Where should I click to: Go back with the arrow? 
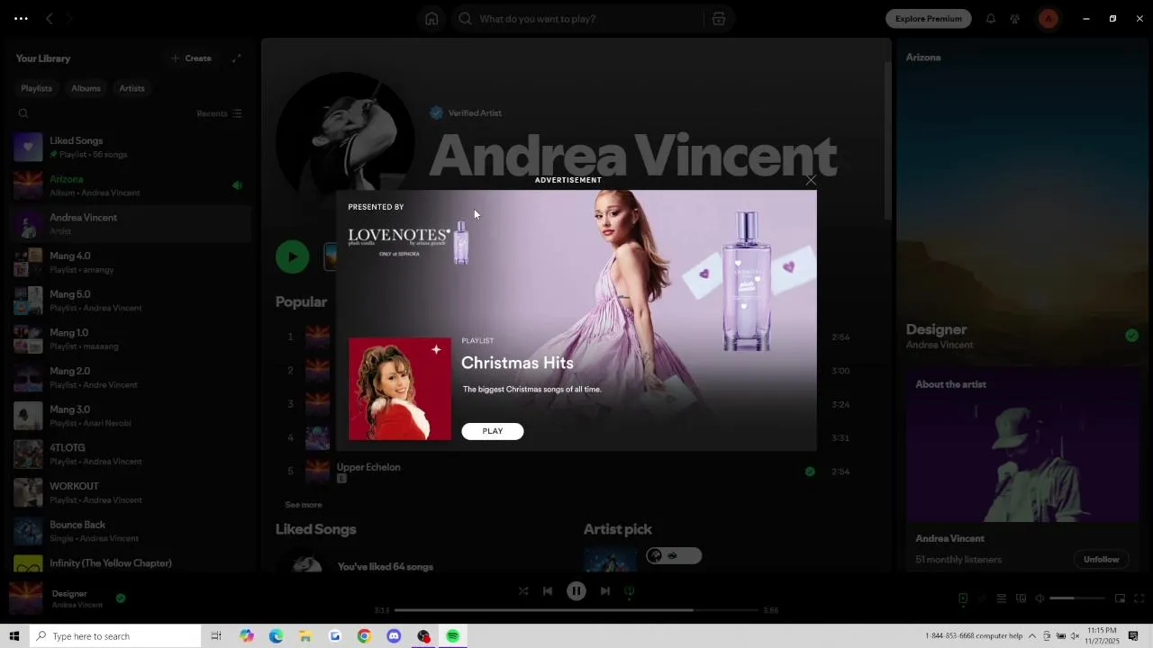[50, 19]
